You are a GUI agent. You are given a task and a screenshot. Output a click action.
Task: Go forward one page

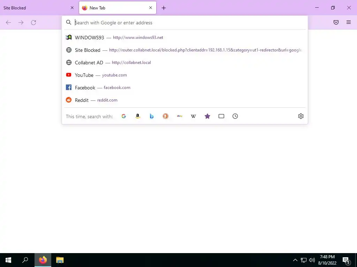point(21,23)
